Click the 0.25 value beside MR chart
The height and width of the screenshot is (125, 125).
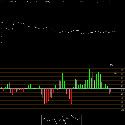click(x=116, y=71)
